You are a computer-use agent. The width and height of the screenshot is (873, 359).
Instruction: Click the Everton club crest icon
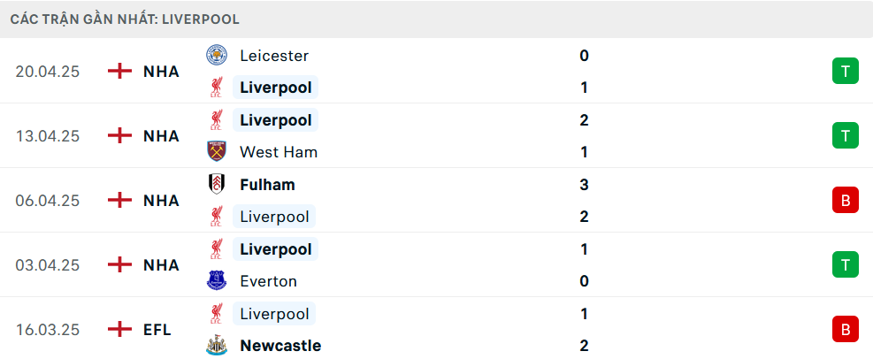(216, 281)
